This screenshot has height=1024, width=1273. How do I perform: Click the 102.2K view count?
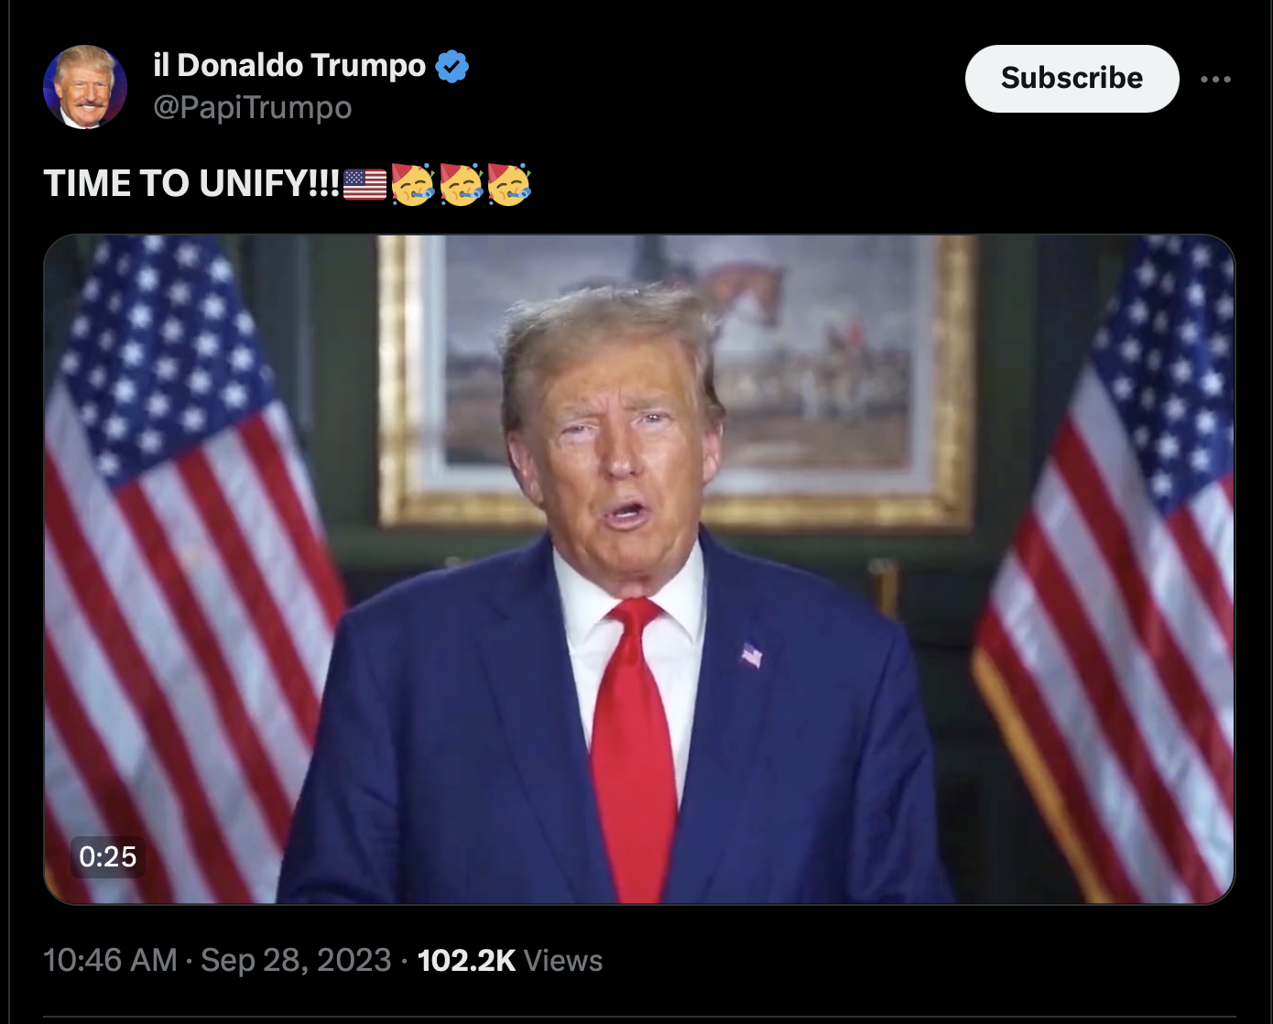coord(466,960)
